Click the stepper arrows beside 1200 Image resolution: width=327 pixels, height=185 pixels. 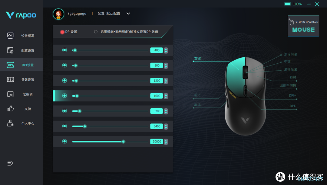(x=166, y=81)
